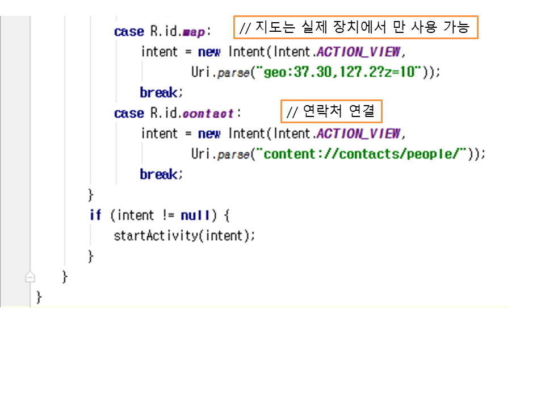Click Uri.parse above the first break
Image resolution: width=545 pixels, height=409 pixels.
(x=220, y=73)
